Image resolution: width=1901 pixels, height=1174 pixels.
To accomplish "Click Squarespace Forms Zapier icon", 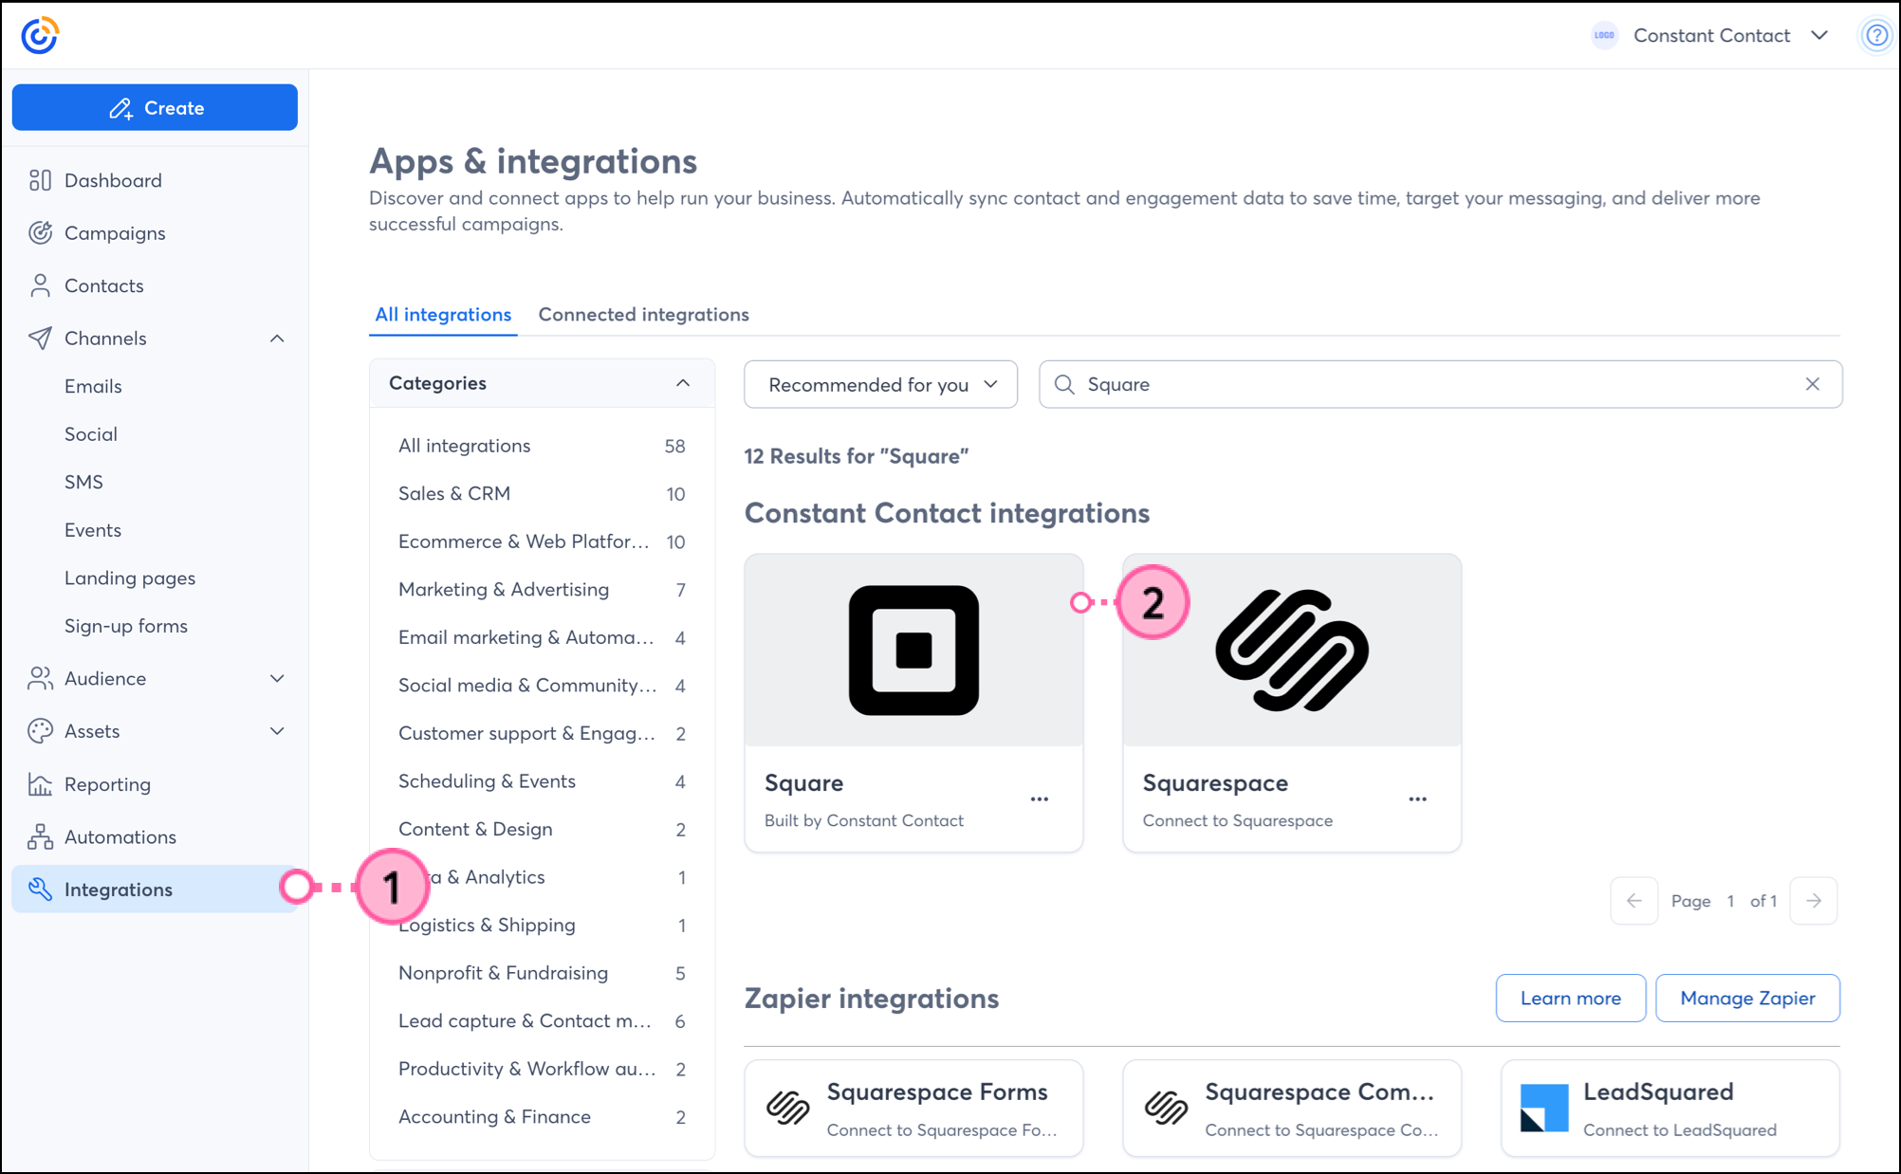I will click(788, 1108).
